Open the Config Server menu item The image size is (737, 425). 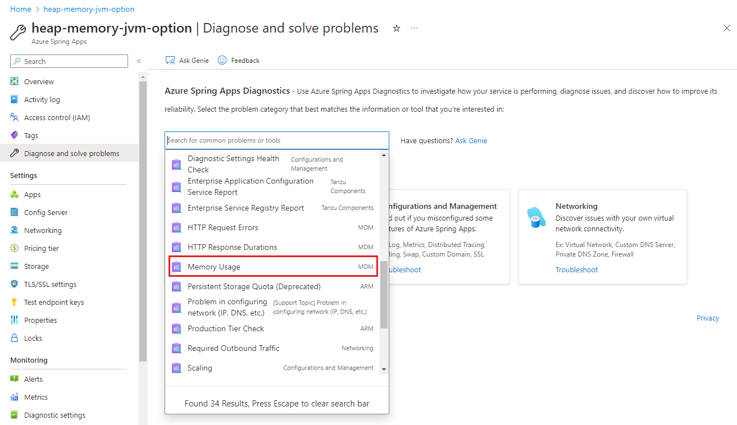(69, 212)
